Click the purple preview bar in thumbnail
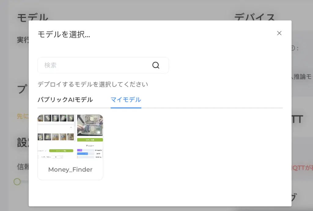Viewport: 313px width, 211px height. [x=79, y=150]
